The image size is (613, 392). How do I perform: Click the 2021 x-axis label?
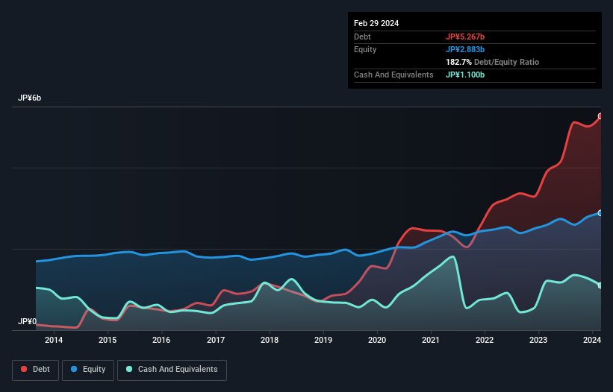(431, 340)
